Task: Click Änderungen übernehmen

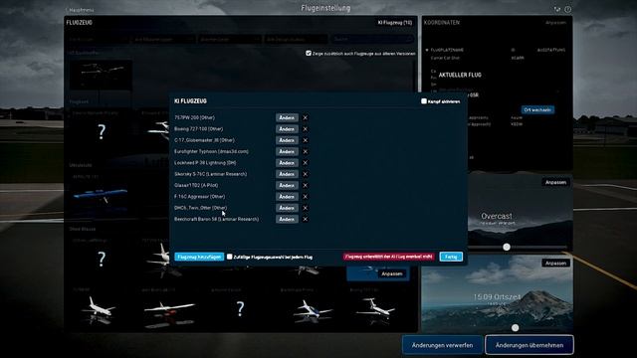Action: tap(530, 345)
